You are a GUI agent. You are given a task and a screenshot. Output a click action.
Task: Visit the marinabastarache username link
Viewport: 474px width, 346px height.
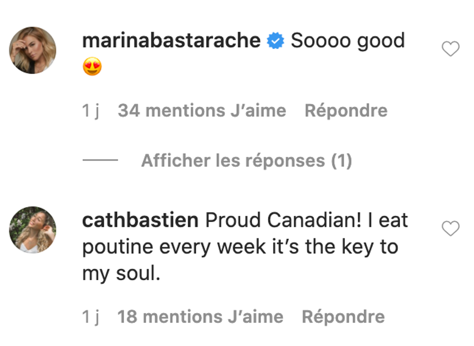click(x=172, y=41)
